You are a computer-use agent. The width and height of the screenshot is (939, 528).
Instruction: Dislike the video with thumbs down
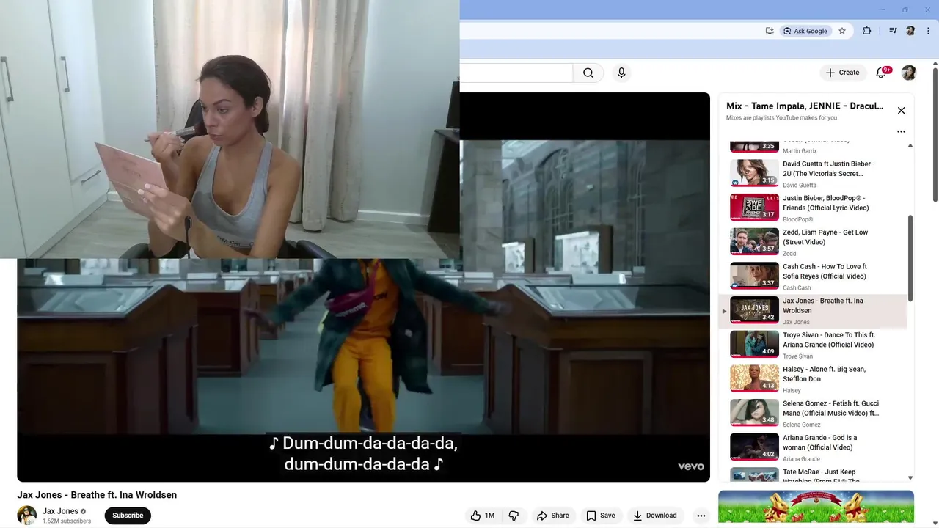coord(514,516)
